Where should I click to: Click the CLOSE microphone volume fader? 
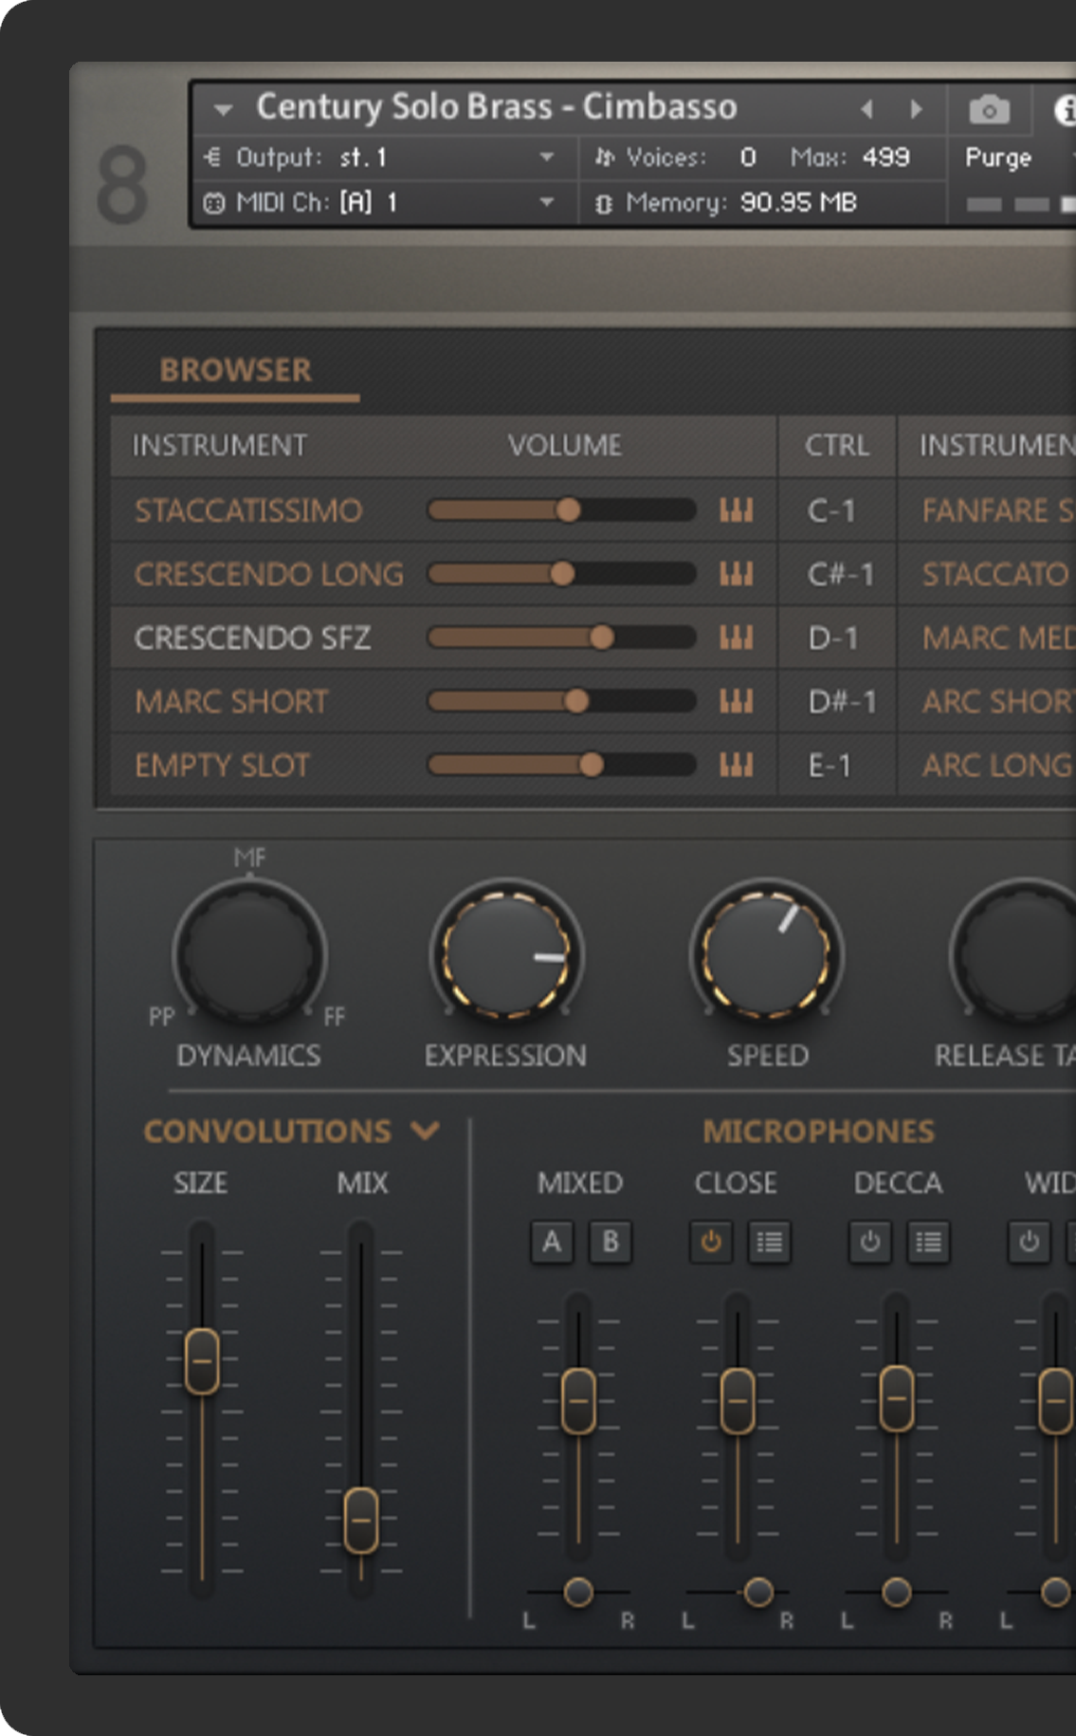click(x=738, y=1400)
